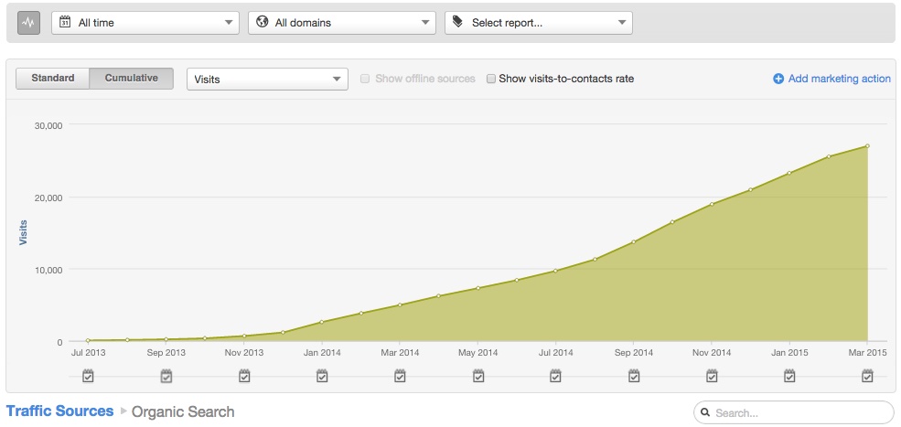Screen dimensions: 901x427
Task: Toggle the Show offline sources checkbox
Action: 366,79
